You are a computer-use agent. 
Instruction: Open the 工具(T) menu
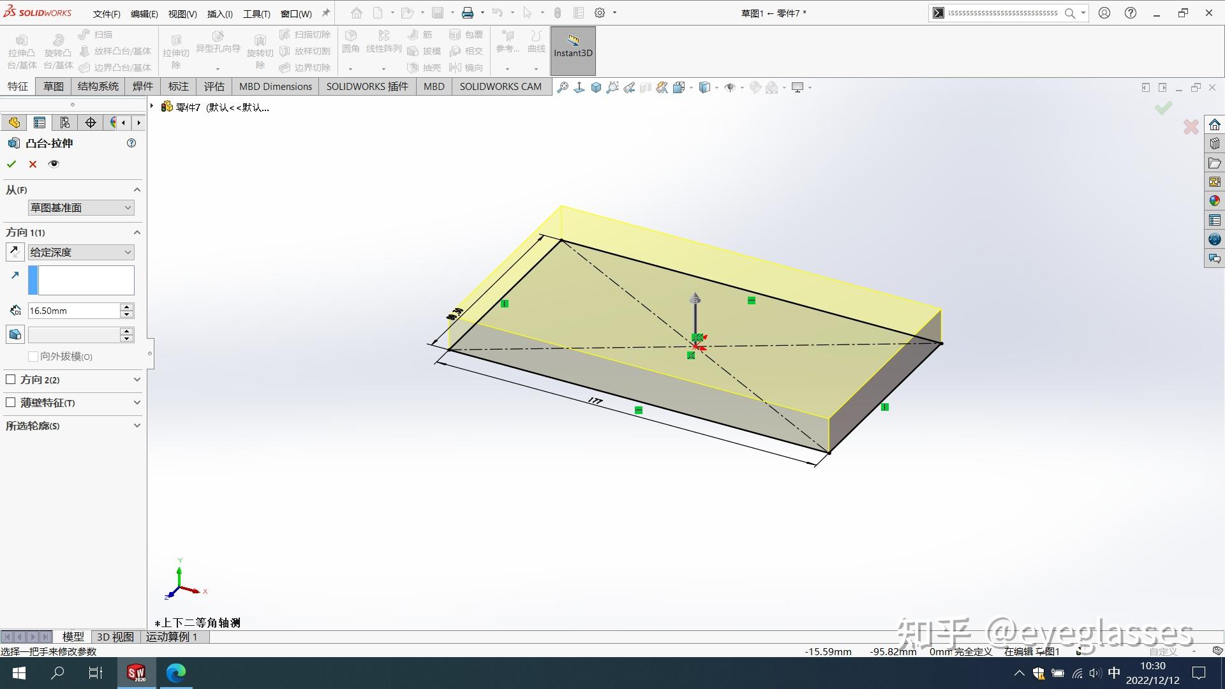click(x=256, y=13)
